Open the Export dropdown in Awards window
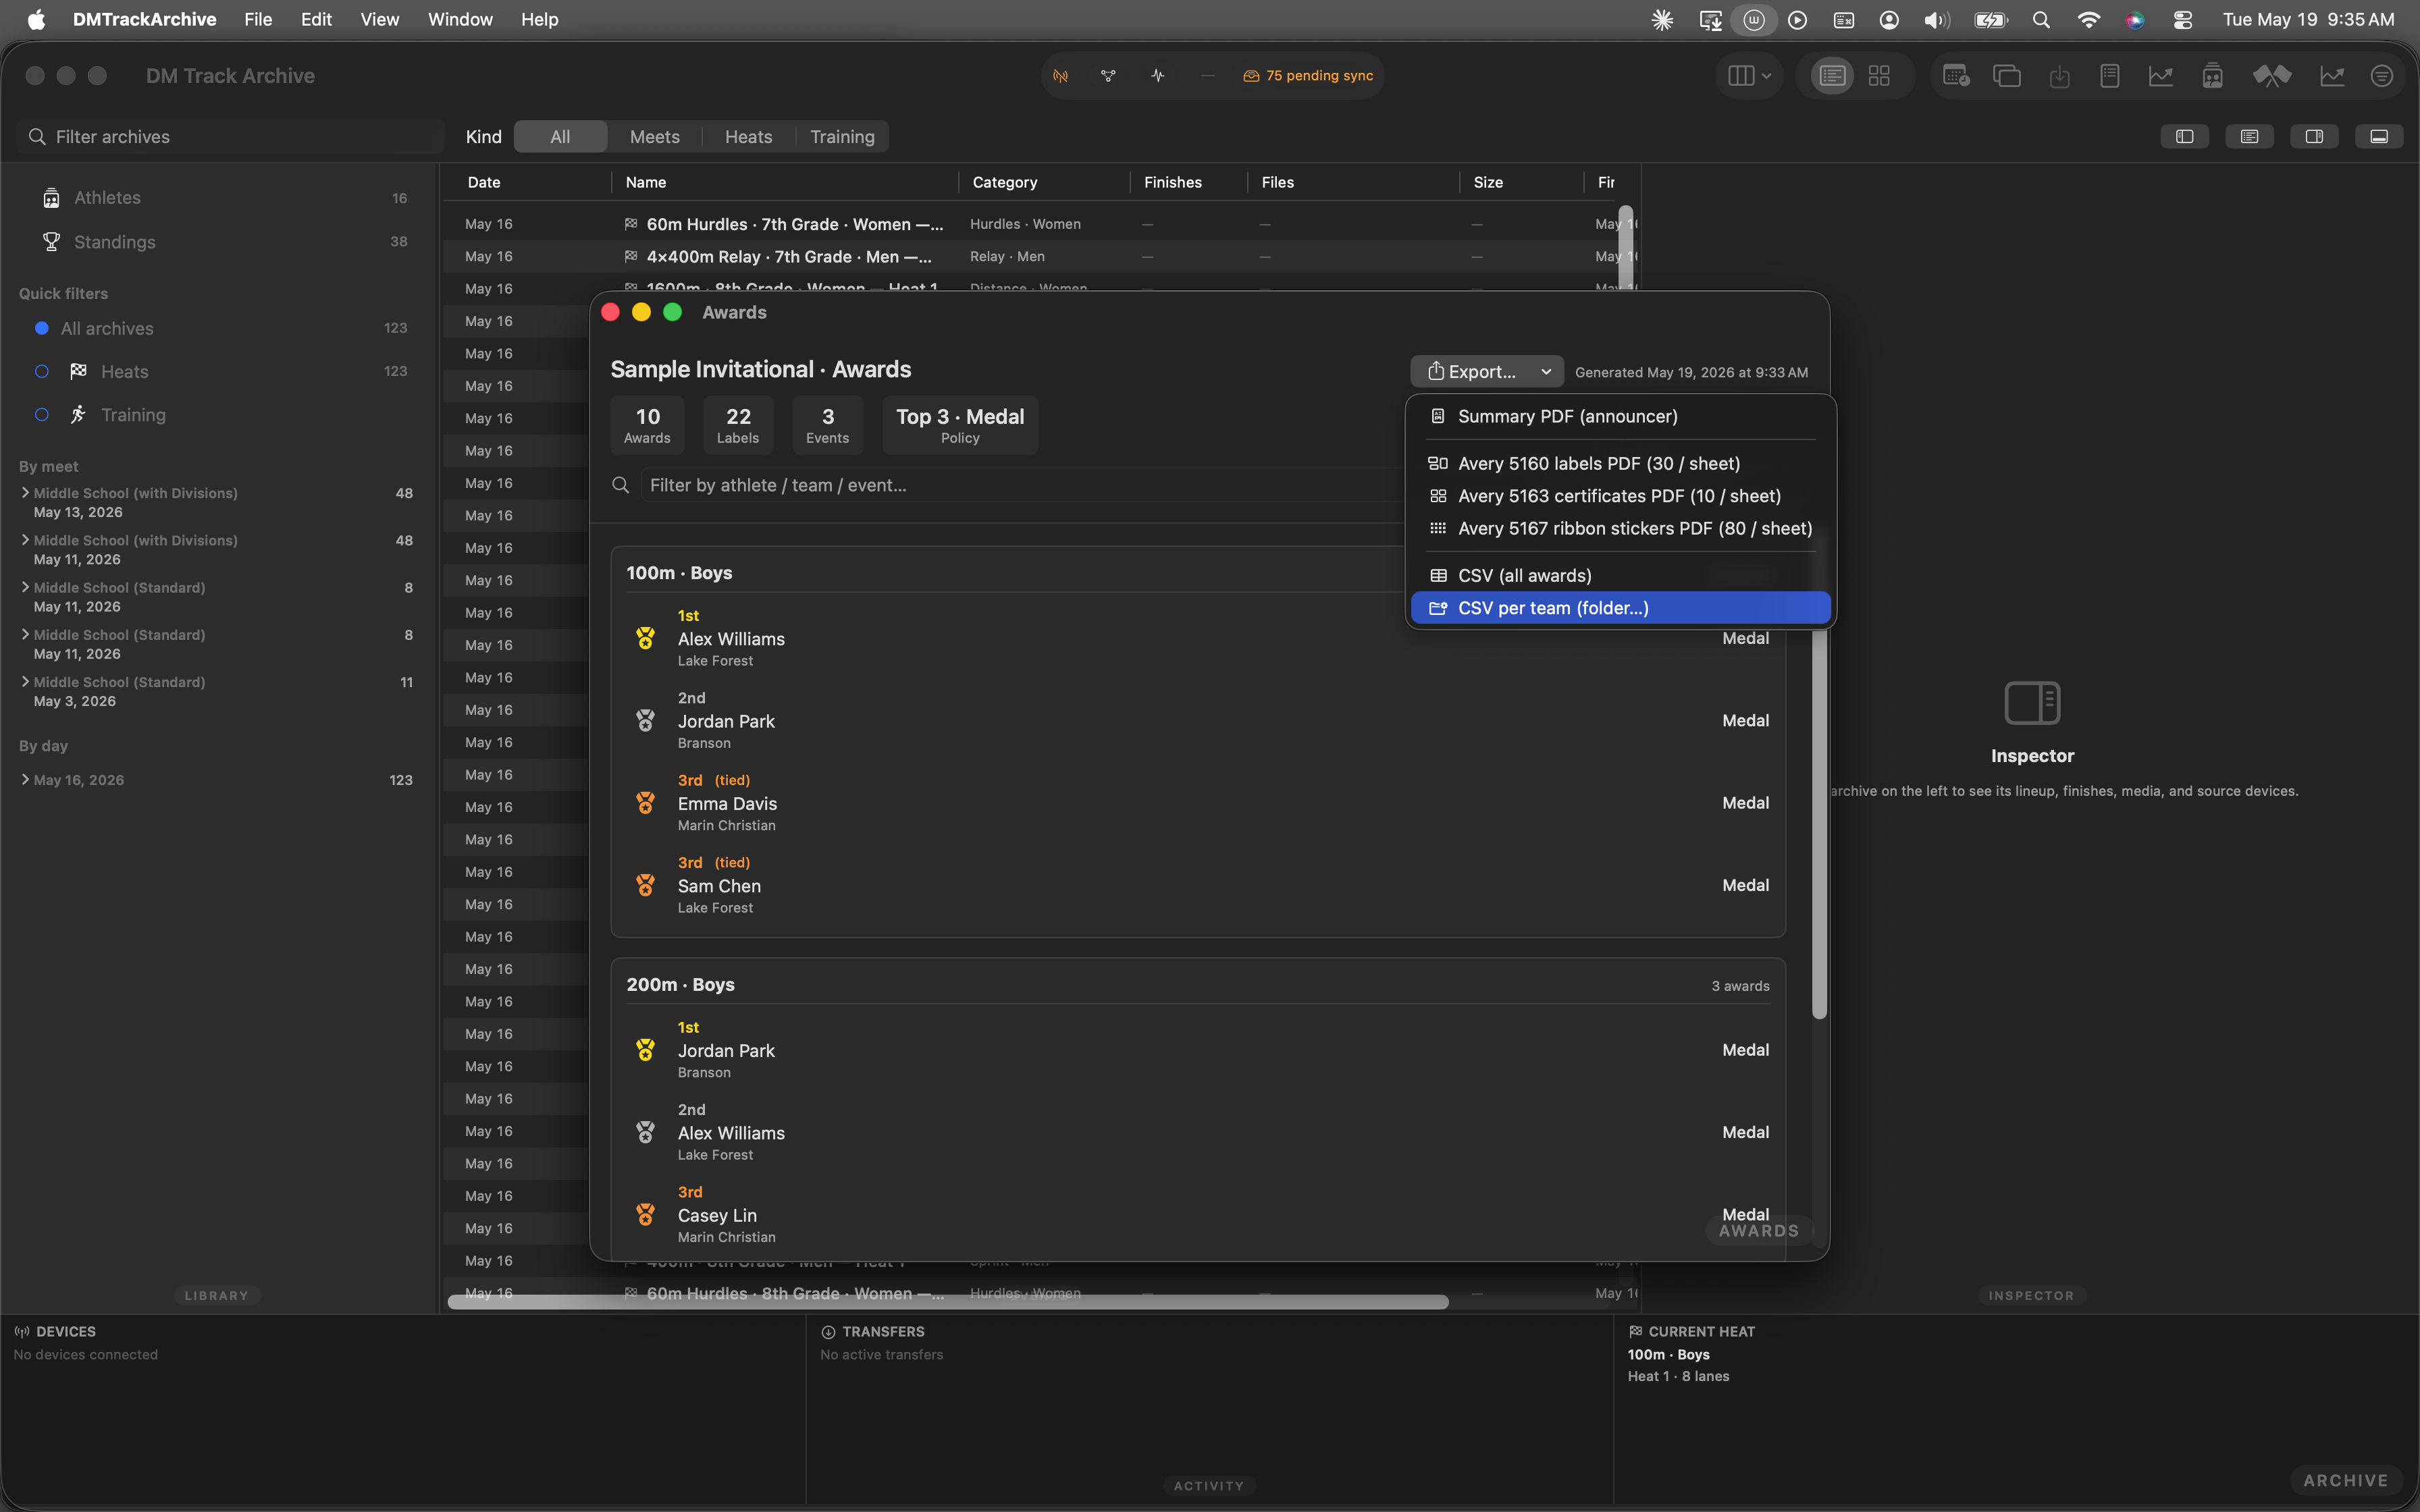Image resolution: width=2420 pixels, height=1512 pixels. pyautogui.click(x=1487, y=371)
